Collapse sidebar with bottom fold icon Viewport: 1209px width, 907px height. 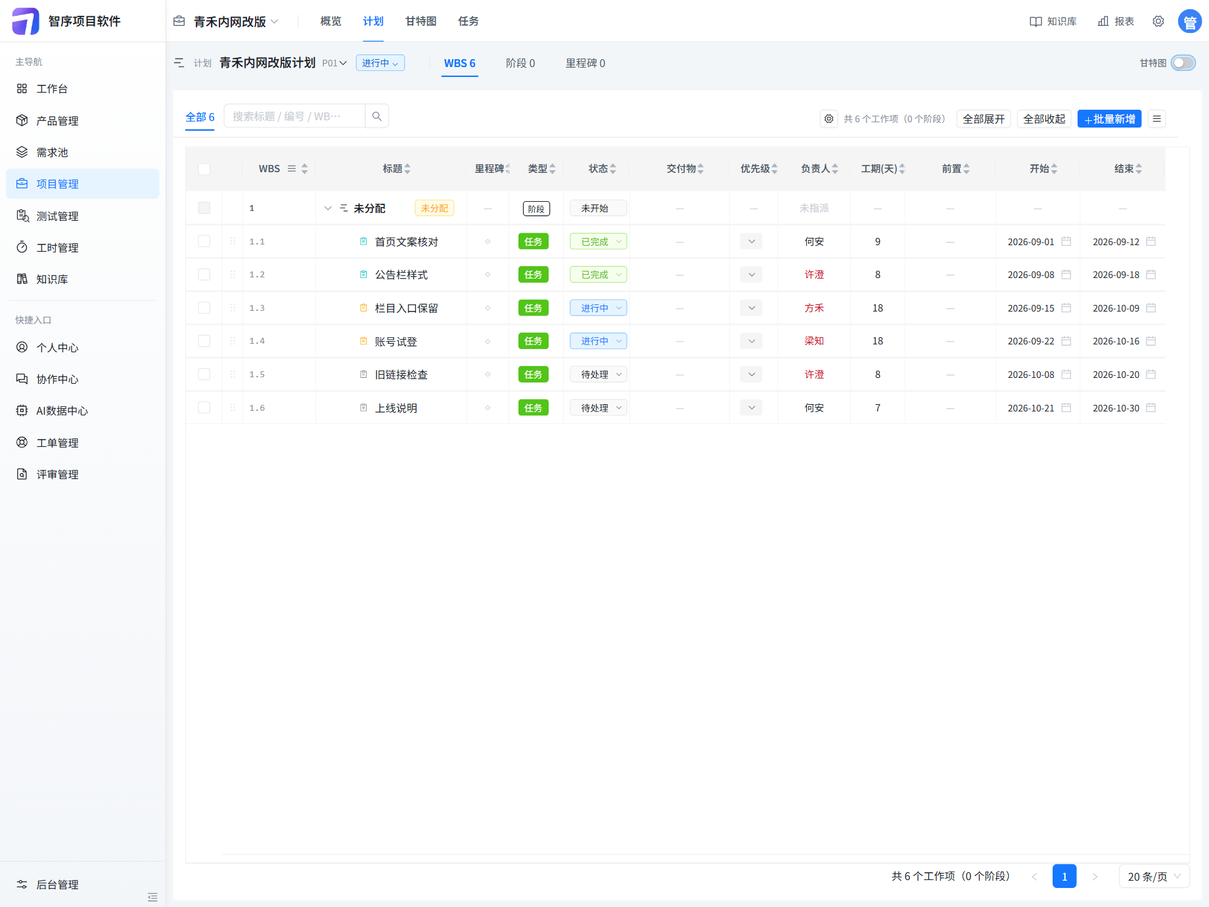152,897
